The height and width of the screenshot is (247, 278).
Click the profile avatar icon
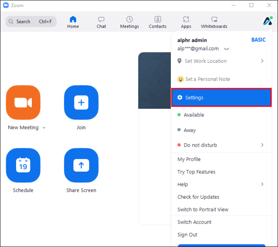tap(268, 21)
